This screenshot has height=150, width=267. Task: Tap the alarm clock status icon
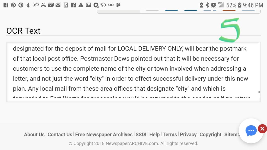[214, 5]
